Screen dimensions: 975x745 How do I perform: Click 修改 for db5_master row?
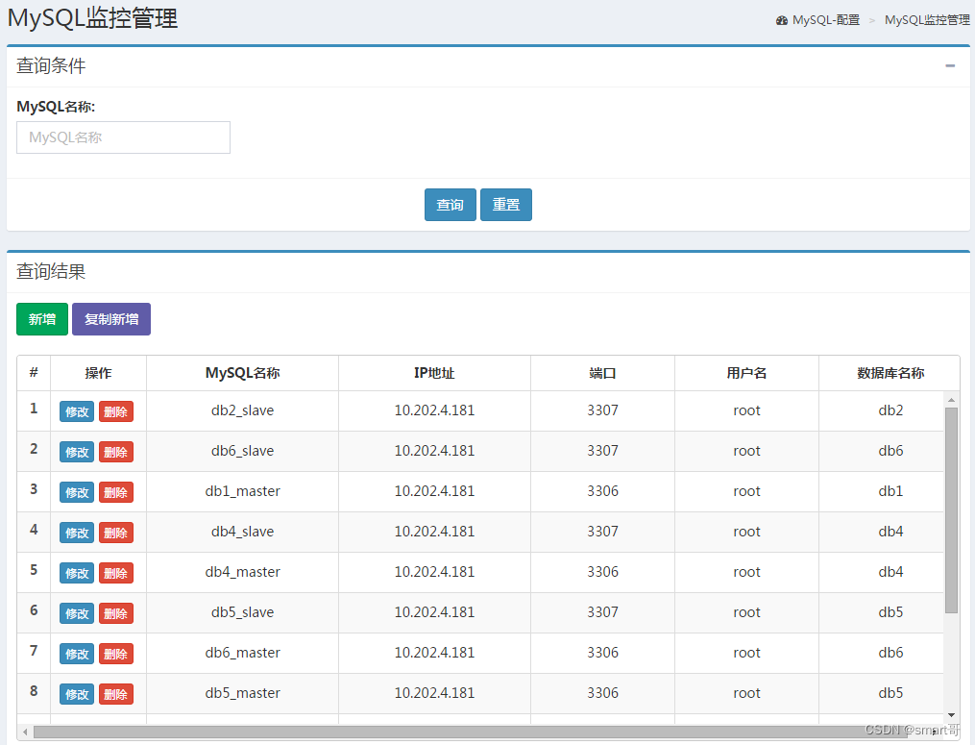click(x=77, y=695)
